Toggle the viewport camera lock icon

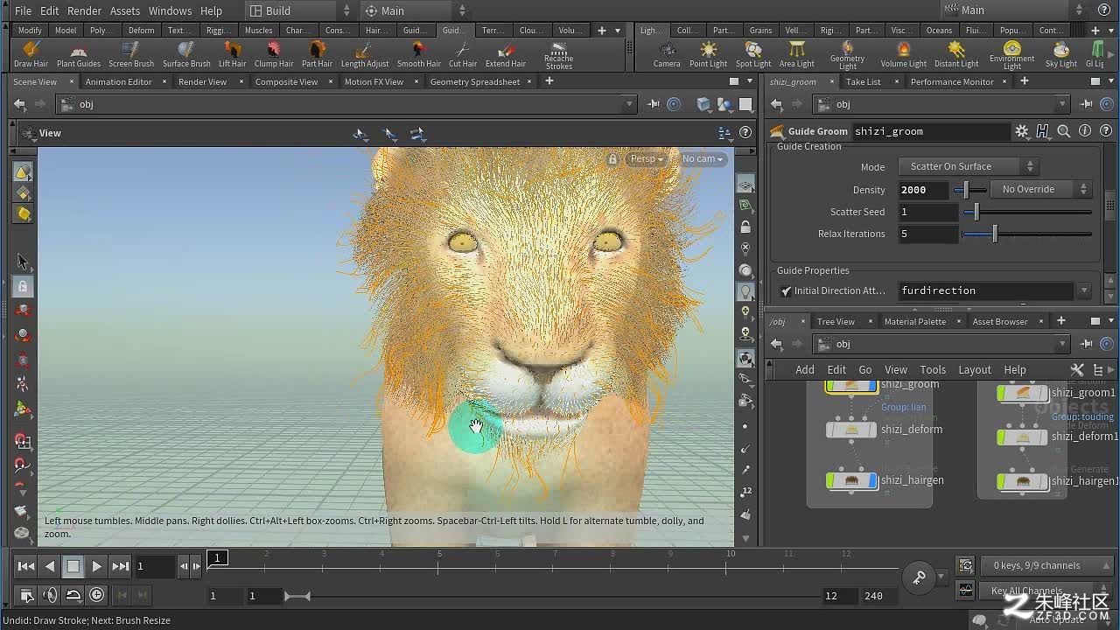pos(612,159)
